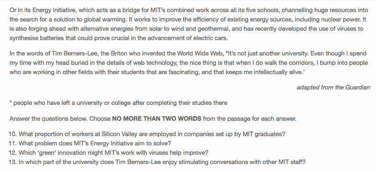Click question 11 about MIT's Energy Initiative
376x172 pixels.
(x=90, y=144)
